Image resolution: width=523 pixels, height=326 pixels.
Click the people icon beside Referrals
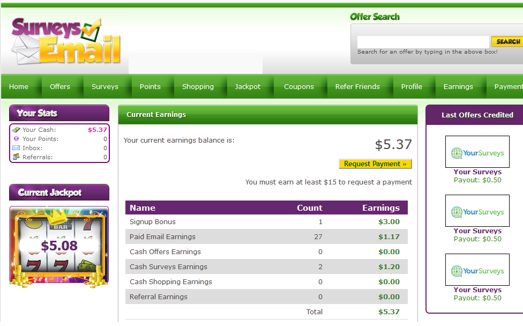(x=16, y=157)
